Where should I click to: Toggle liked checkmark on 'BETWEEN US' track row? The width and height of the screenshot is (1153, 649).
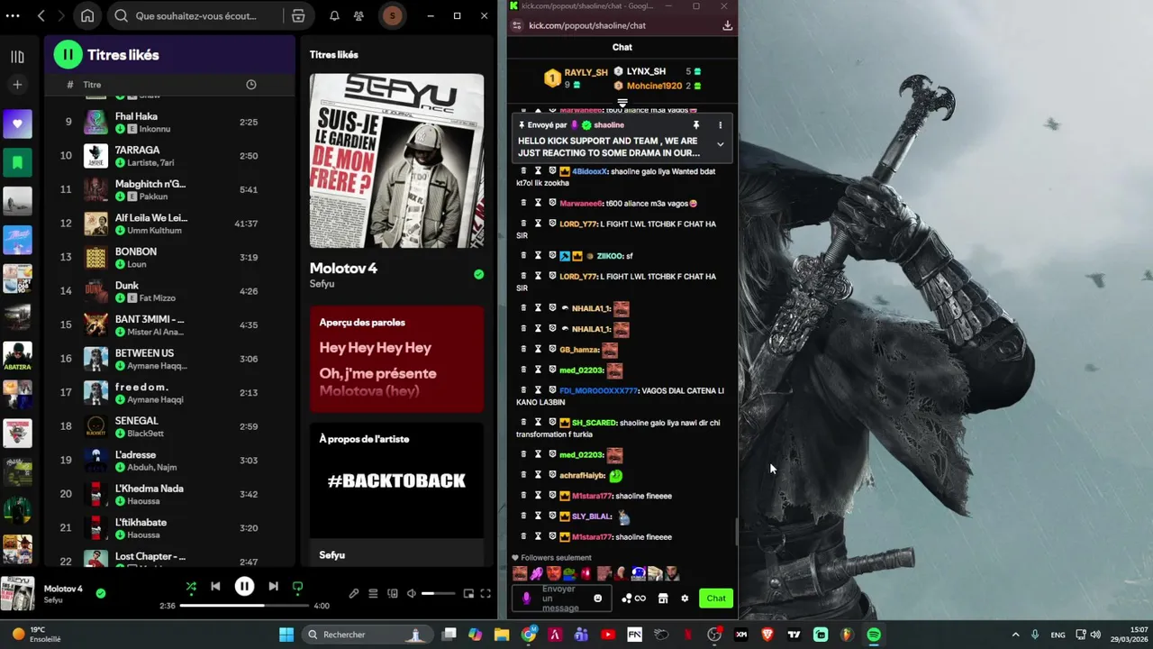click(120, 366)
